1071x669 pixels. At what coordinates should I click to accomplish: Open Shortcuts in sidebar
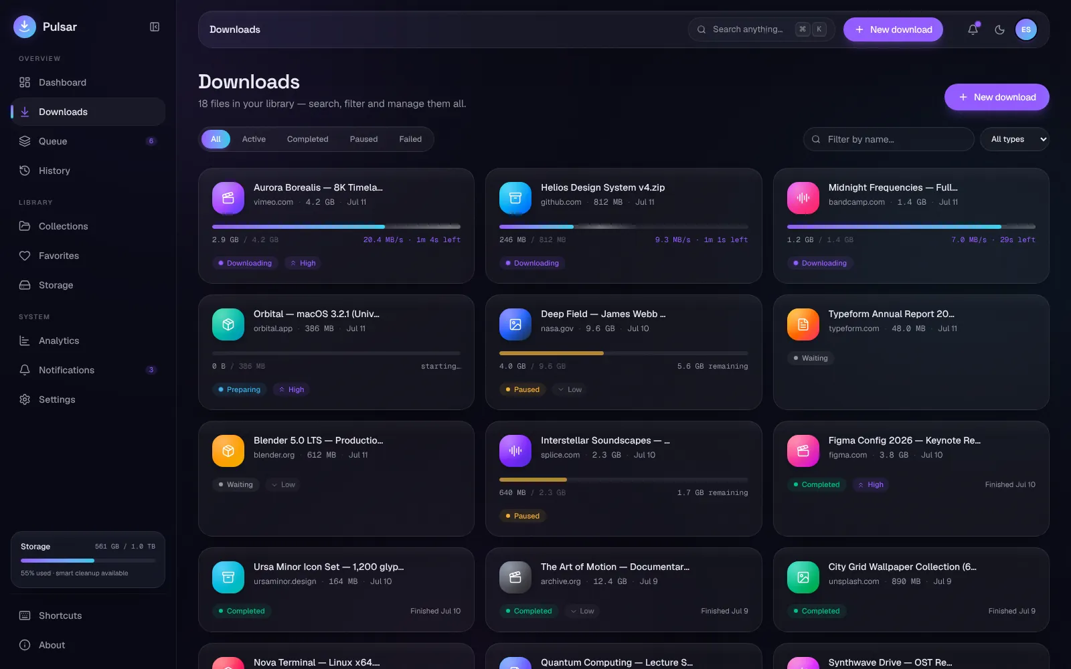(88, 615)
